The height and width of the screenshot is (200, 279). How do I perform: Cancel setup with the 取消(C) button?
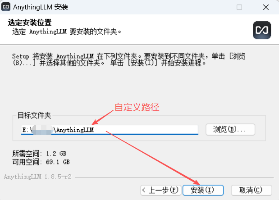[x=252, y=190]
